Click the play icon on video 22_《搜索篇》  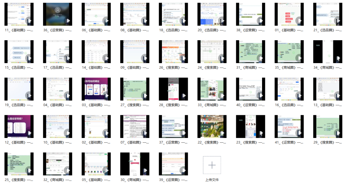(222, 133)
